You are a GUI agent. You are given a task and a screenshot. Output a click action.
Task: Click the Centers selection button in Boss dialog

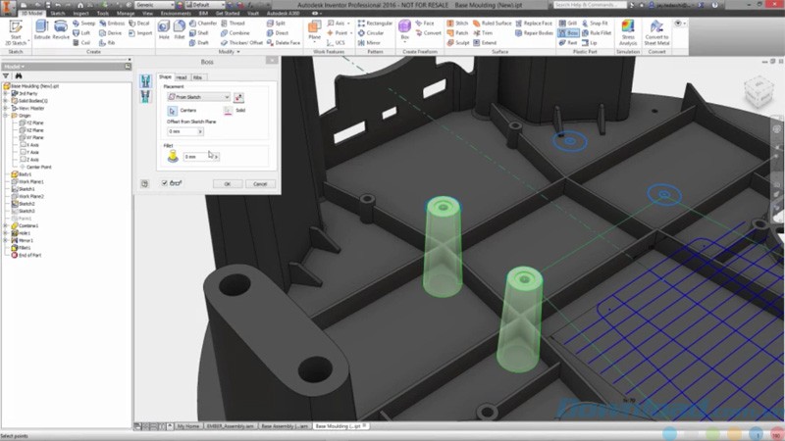(x=172, y=111)
